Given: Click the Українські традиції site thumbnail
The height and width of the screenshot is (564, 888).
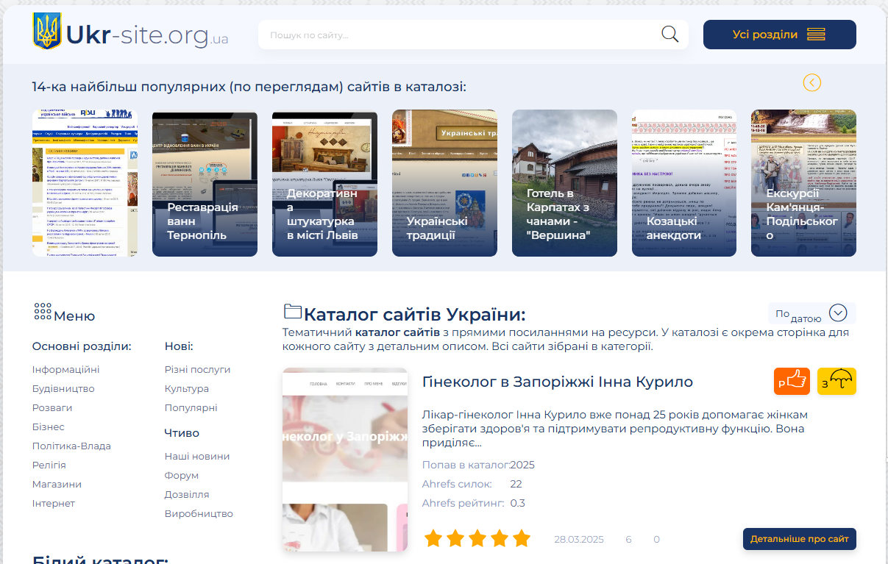Looking at the screenshot, I should point(444,183).
